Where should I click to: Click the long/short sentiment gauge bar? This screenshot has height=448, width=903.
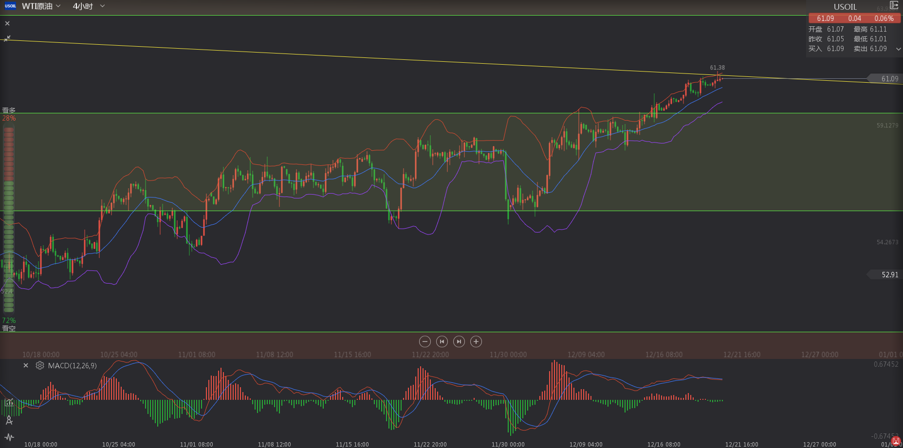pos(9,219)
